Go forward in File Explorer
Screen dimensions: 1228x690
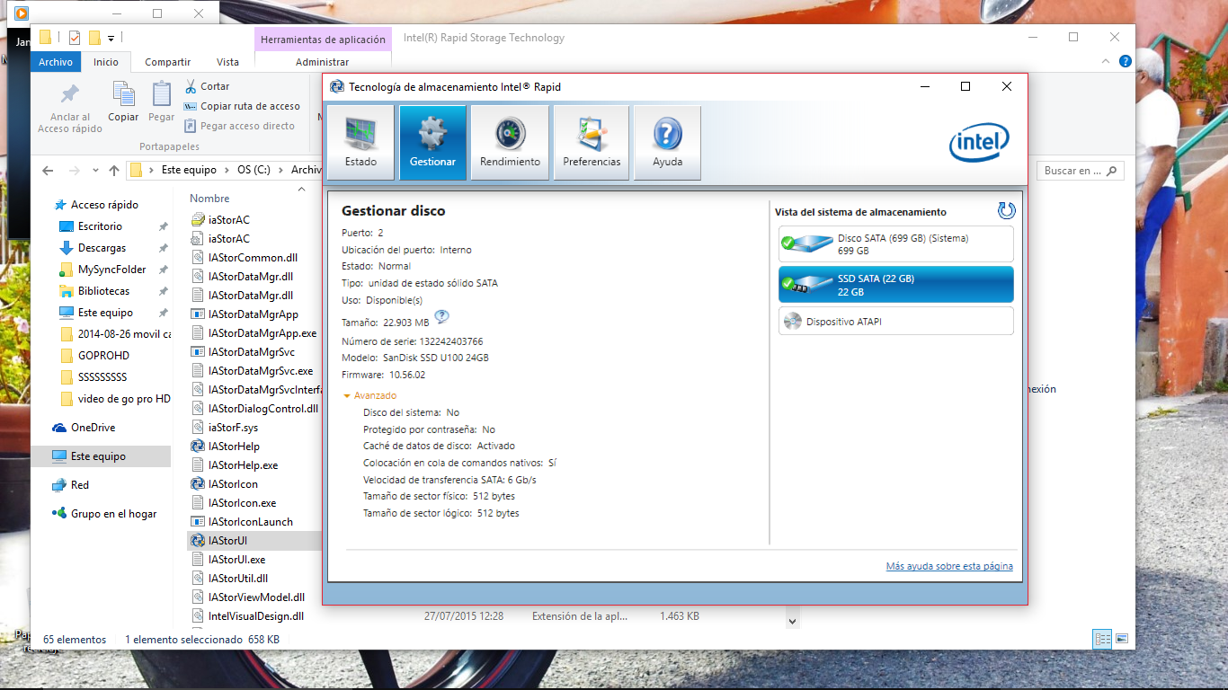click(x=75, y=170)
